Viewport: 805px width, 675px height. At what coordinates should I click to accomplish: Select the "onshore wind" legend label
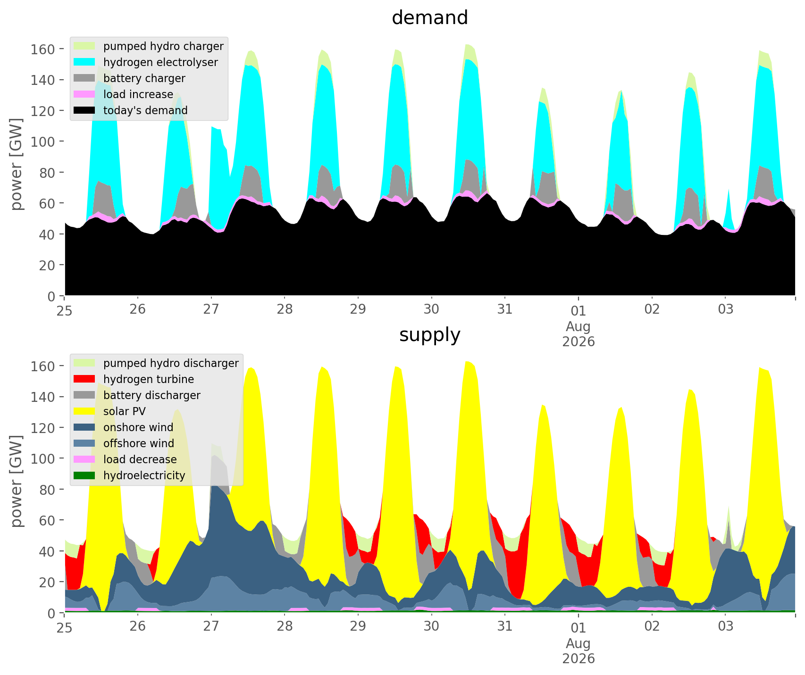(138, 427)
